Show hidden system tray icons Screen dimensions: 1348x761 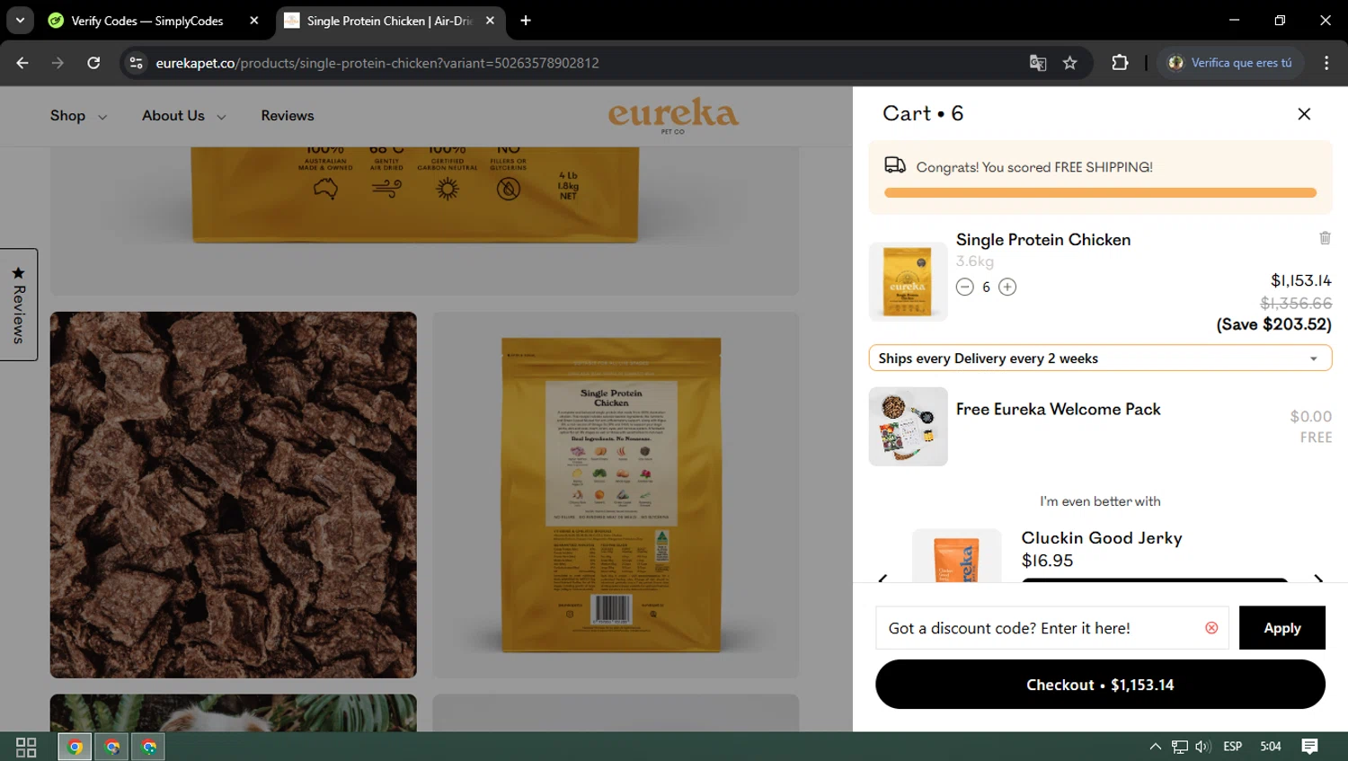pos(1156,747)
